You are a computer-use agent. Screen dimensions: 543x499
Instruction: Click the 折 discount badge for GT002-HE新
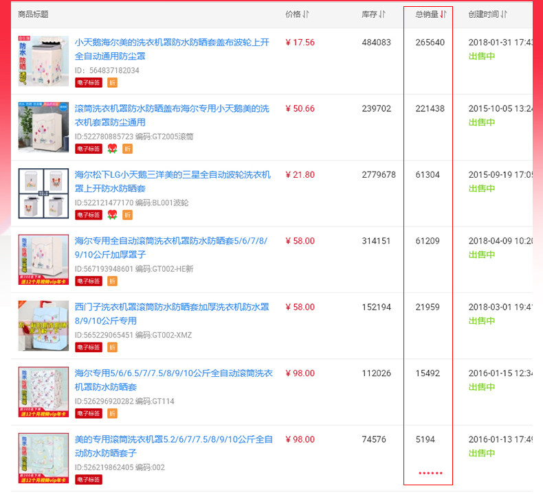pyautogui.click(x=112, y=281)
